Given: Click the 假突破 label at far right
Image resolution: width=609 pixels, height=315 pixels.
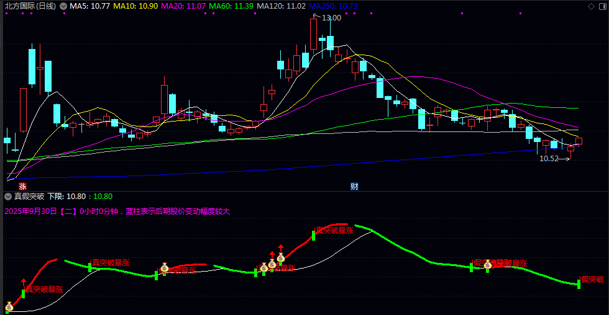Looking at the screenshot, I should 592,280.
